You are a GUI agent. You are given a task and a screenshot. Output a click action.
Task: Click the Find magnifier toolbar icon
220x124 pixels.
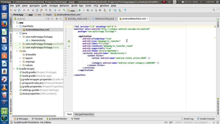coord(46,10)
